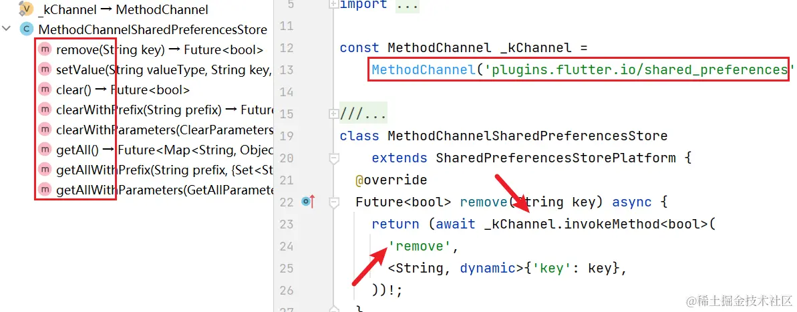Click the await keyword on line 23
This screenshot has height=312, width=797.
[456, 224]
